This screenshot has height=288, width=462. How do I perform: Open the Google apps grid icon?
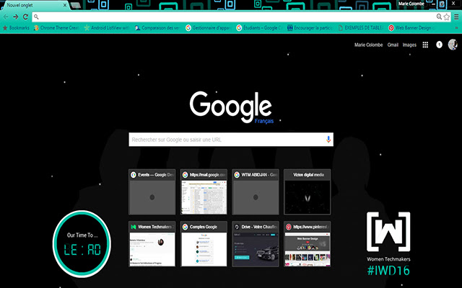click(x=425, y=45)
